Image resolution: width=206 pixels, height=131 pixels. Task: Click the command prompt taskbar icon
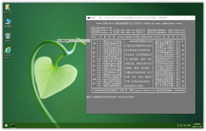(x=13, y=126)
